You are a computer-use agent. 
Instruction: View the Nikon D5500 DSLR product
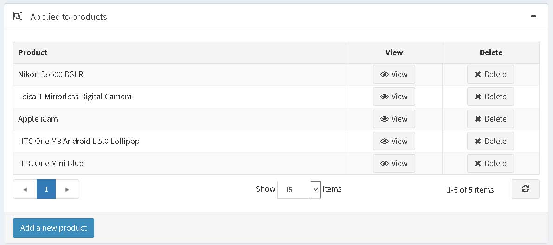[394, 74]
